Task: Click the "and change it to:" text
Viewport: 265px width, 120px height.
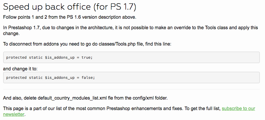Action: (x=20, y=69)
